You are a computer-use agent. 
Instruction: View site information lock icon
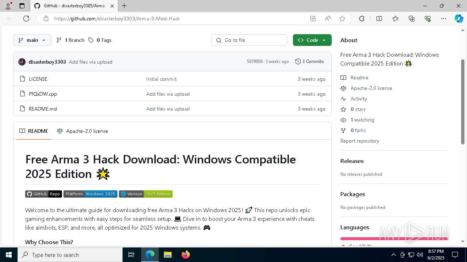tap(46, 19)
